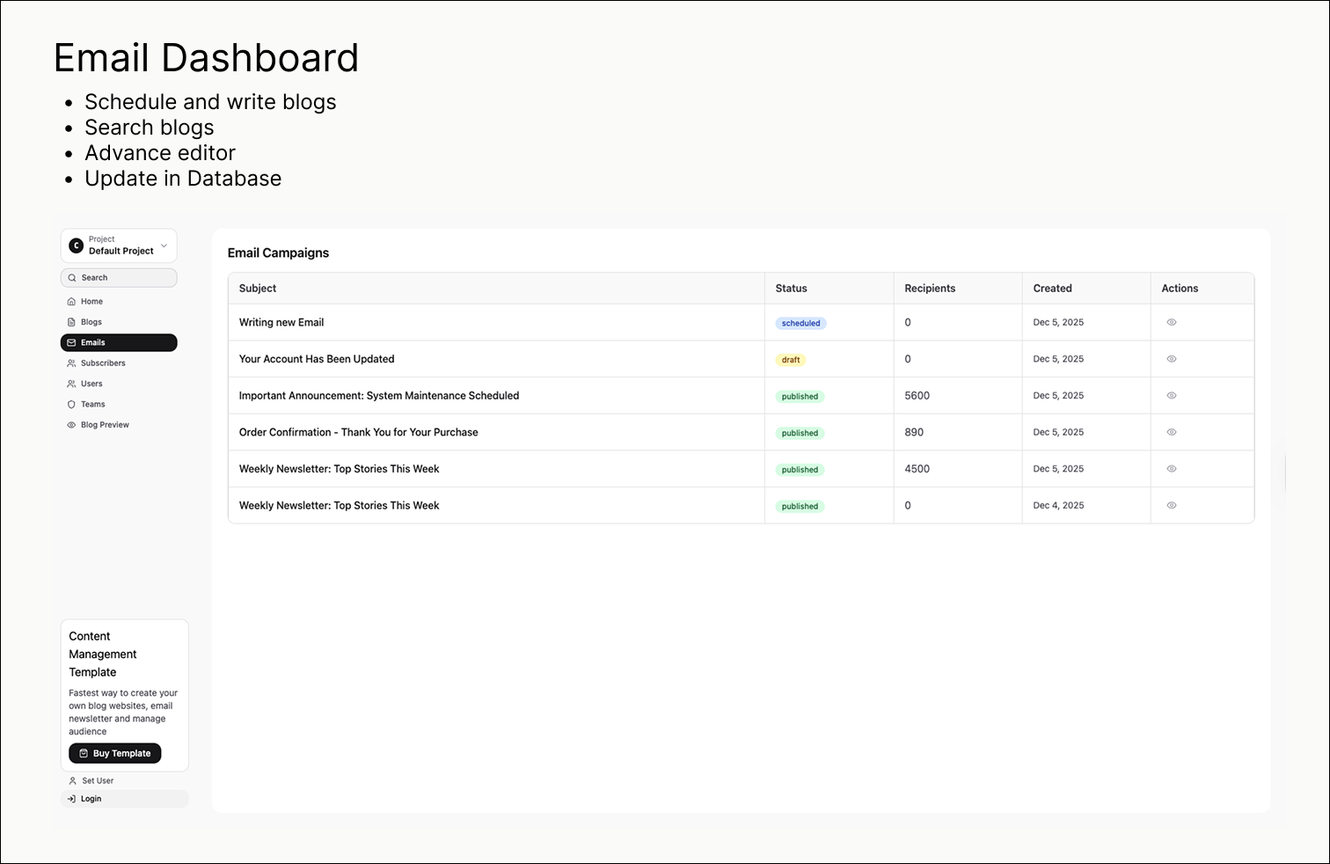
Task: Click the Emails envelope icon
Action: [x=72, y=342]
